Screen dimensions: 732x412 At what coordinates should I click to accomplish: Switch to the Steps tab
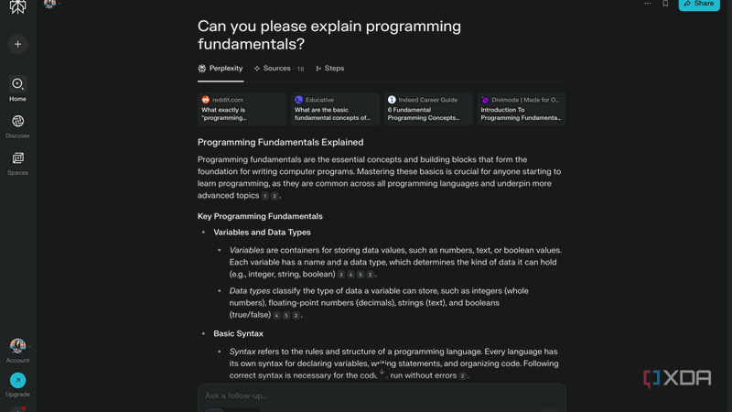click(x=329, y=69)
